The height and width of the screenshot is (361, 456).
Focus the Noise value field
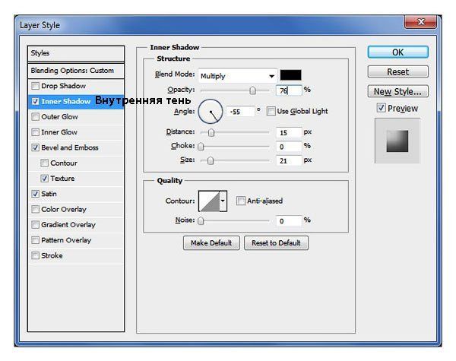289,221
